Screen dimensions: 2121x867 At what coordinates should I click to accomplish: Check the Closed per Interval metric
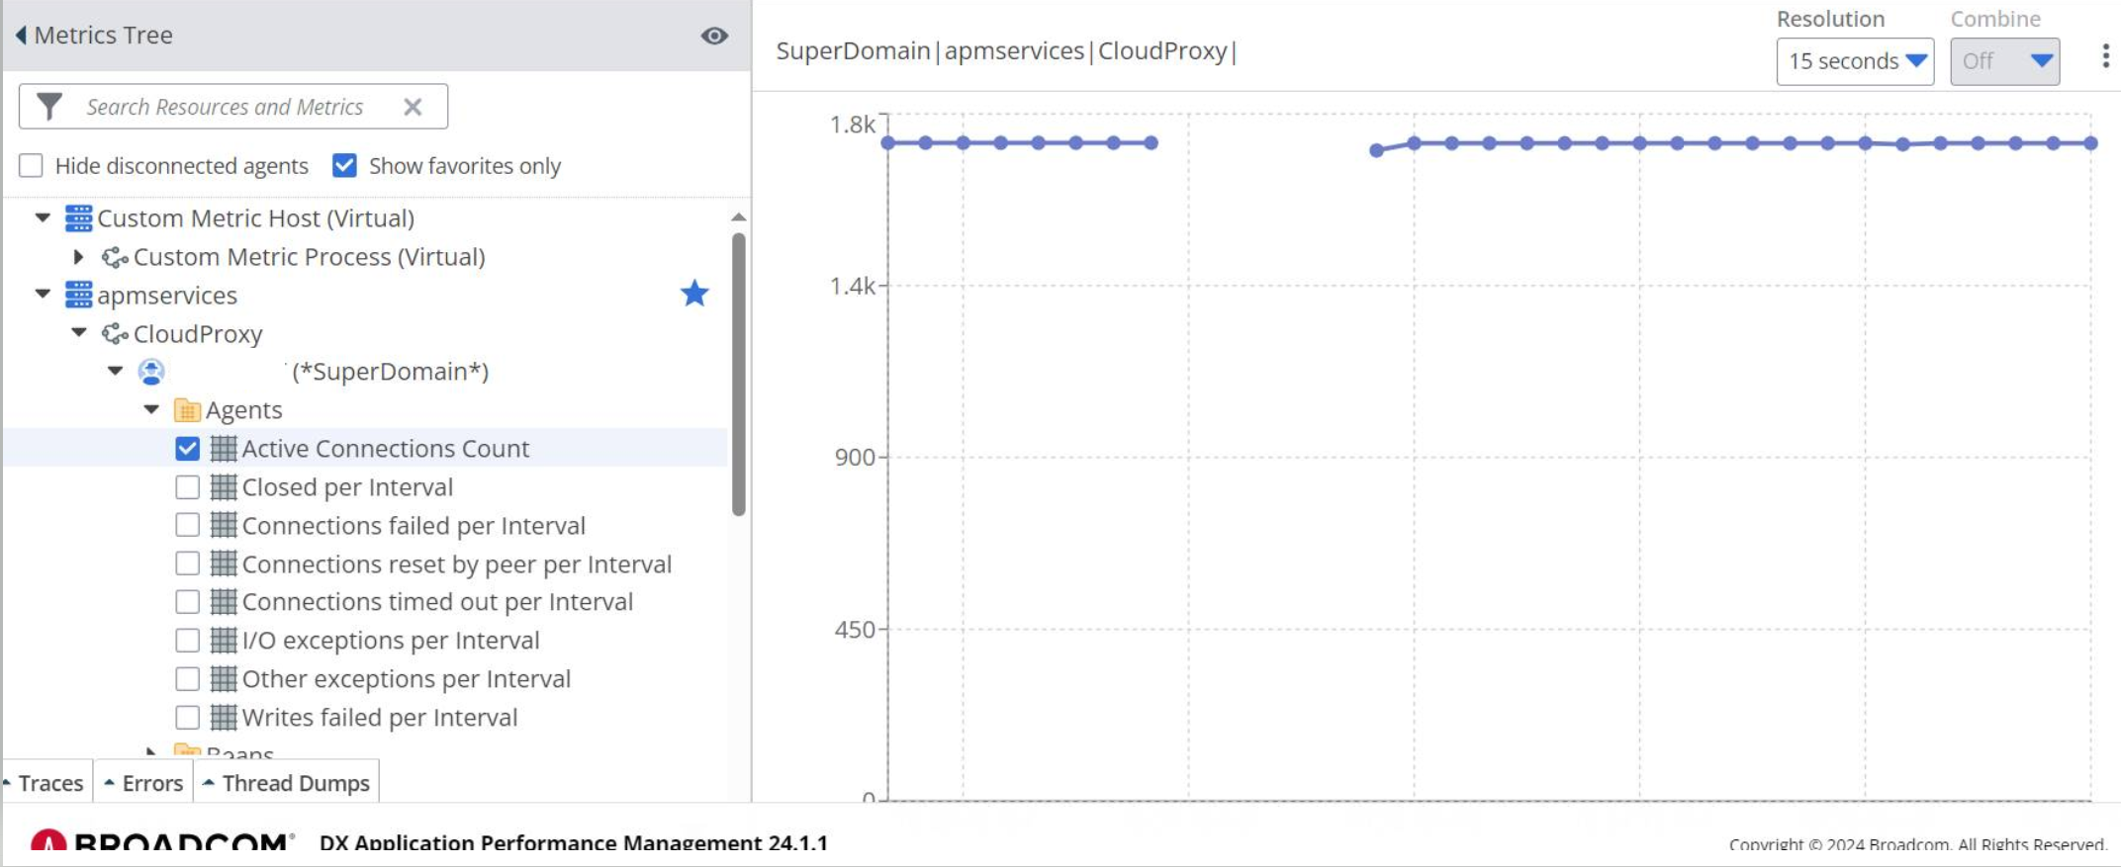click(187, 487)
